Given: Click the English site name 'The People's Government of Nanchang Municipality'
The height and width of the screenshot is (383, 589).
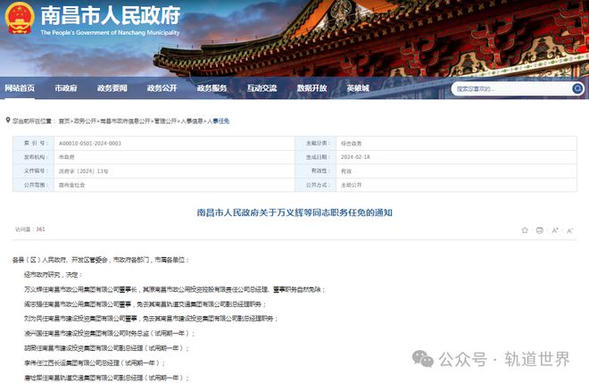Looking at the screenshot, I should coord(110,33).
